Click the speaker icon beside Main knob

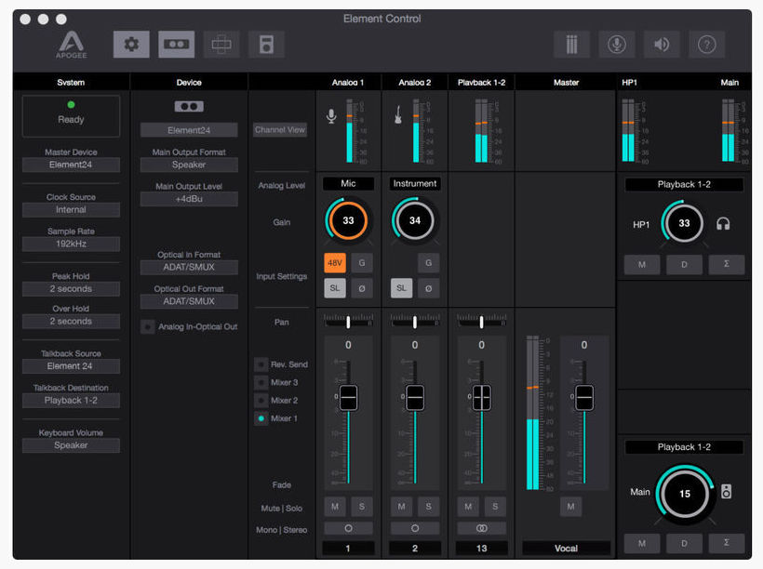[726, 491]
